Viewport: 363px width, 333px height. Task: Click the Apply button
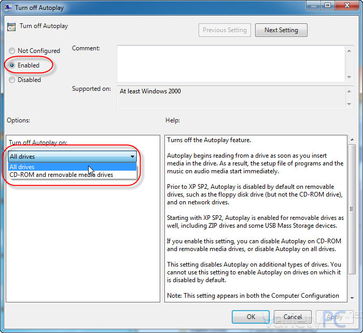tap(334, 317)
